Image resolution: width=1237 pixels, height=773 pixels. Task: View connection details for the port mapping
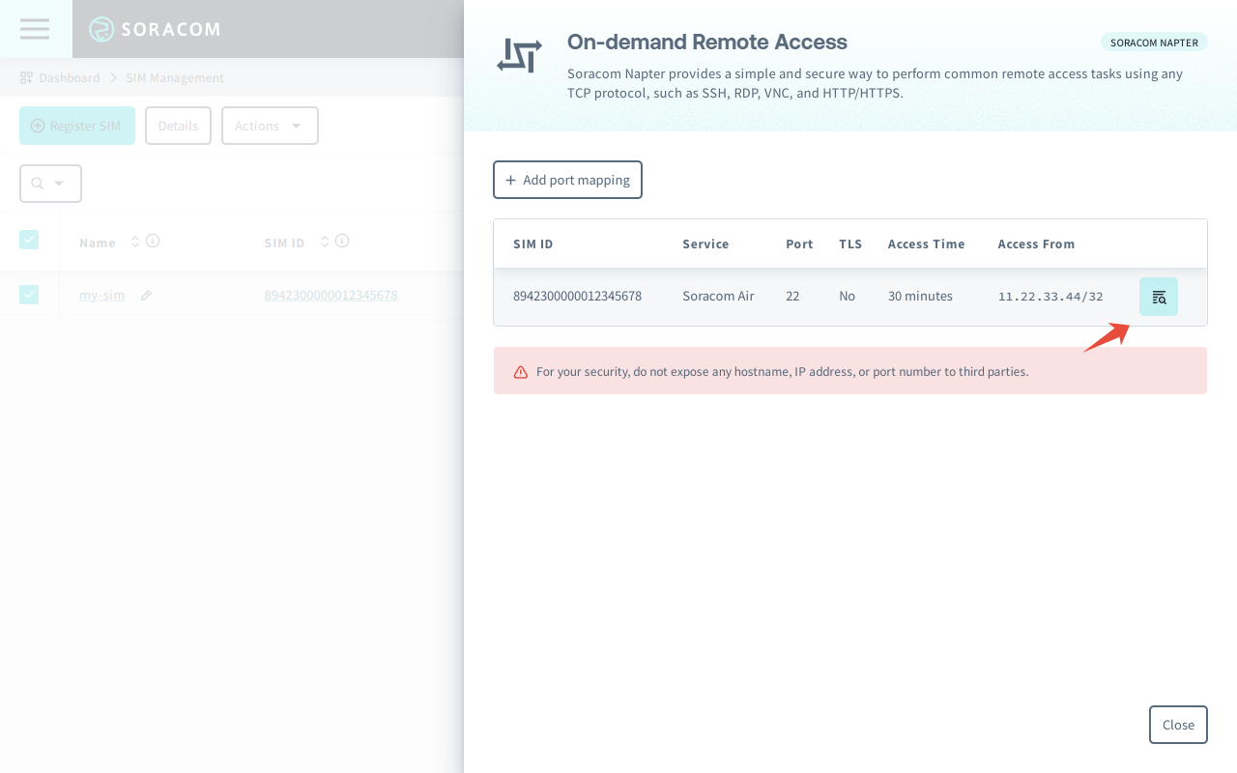point(1159,296)
